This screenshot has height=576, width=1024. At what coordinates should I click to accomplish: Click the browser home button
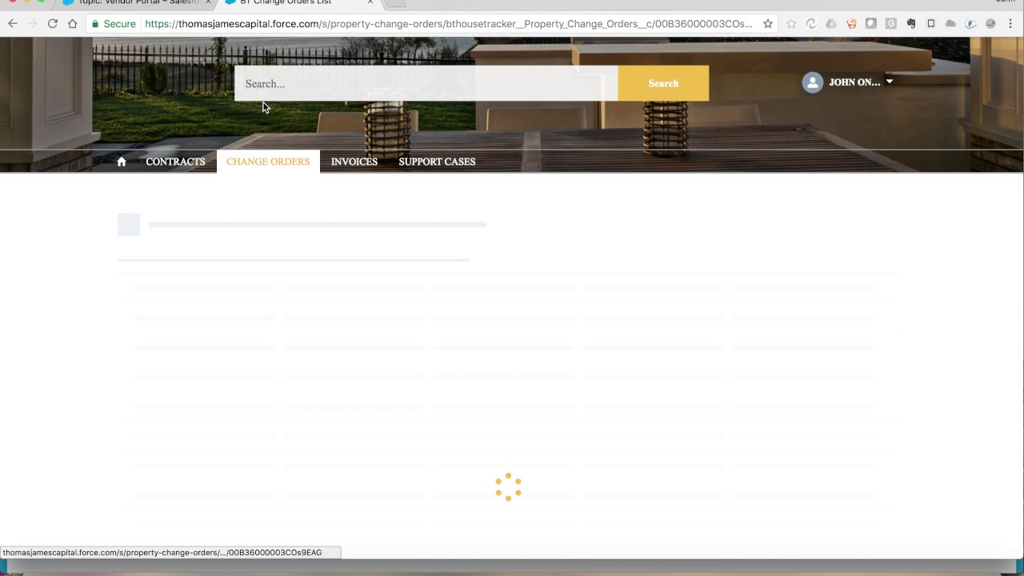[x=72, y=24]
